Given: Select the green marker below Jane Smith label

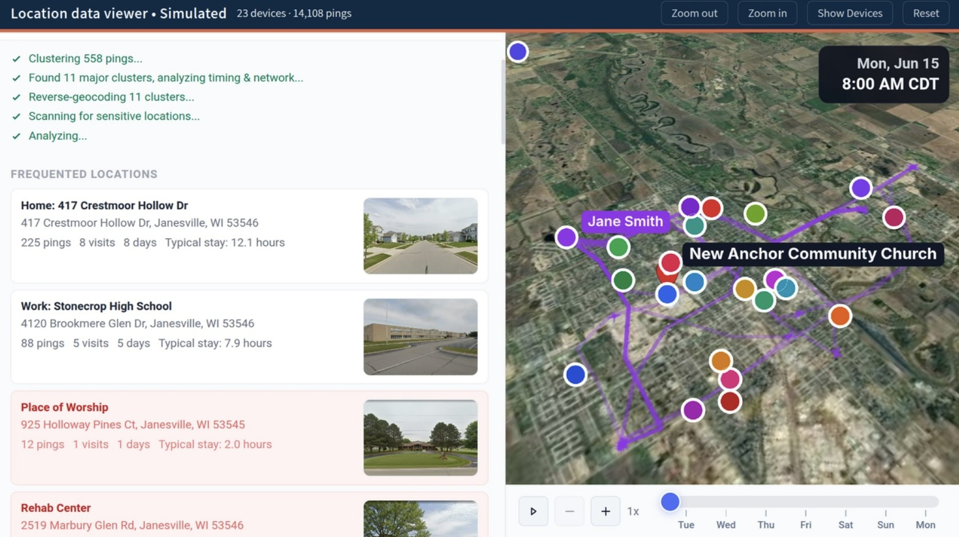Looking at the screenshot, I should [618, 247].
